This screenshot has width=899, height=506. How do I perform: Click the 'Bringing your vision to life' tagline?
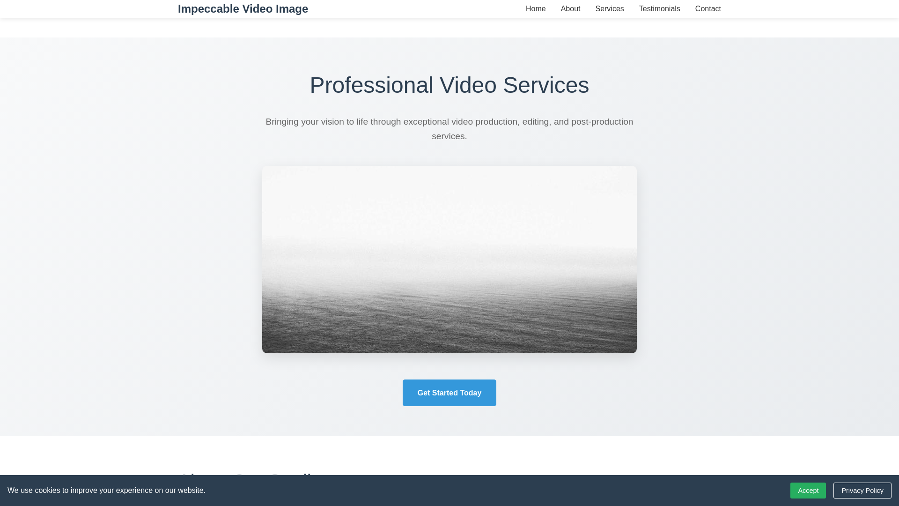tap(449, 129)
